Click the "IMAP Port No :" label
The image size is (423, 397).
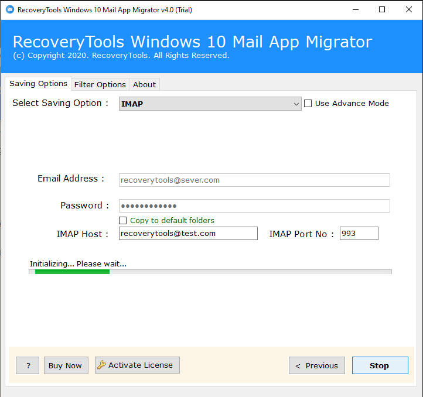coord(301,234)
